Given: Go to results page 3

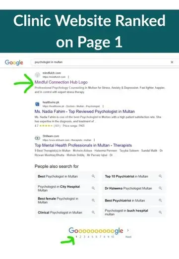Looking at the screenshot, I should pos(84,237).
